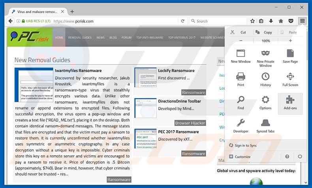Open a New Private Window
This screenshot has width=312, height=188.
265,58
